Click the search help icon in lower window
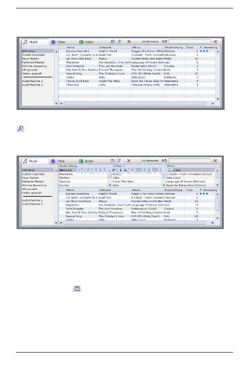This screenshot has width=249, height=366. (164, 161)
